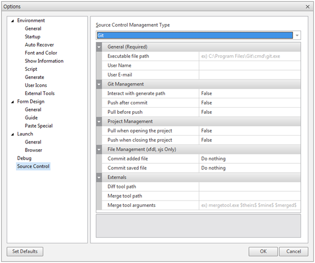The image size is (315, 263).
Task: Collapse the Project Management section
Action: [x=100, y=122]
